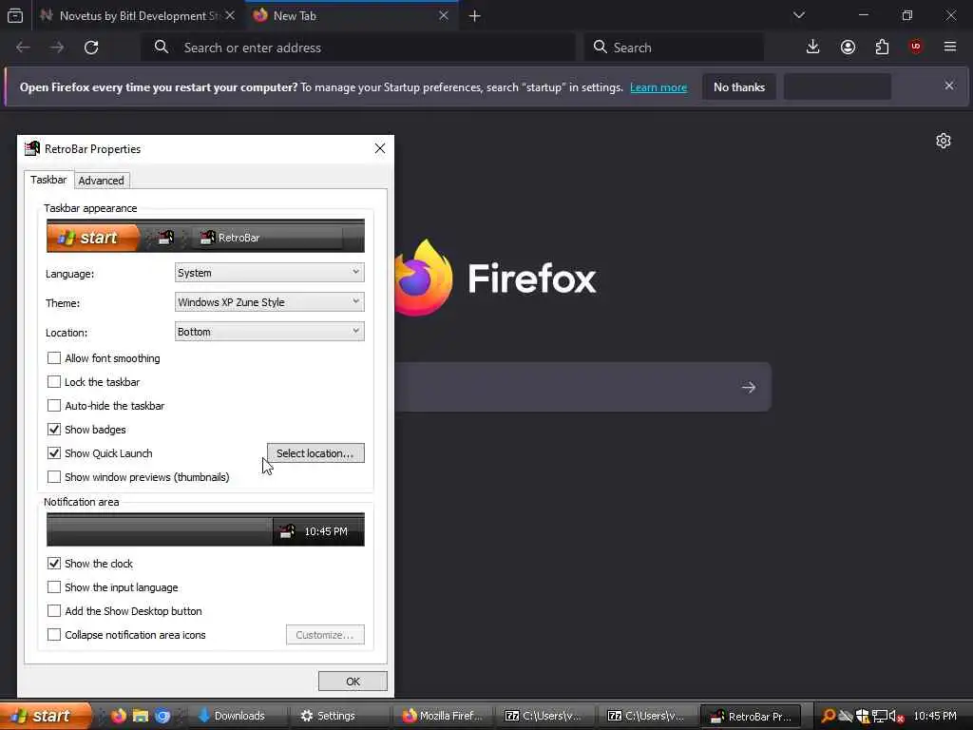
Task: Open the Firefox hamburger menu
Action: 950,48
